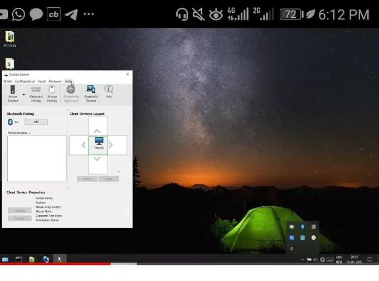Click the blue W icon in the tray overflow
The width and height of the screenshot is (379, 281).
[291, 238]
